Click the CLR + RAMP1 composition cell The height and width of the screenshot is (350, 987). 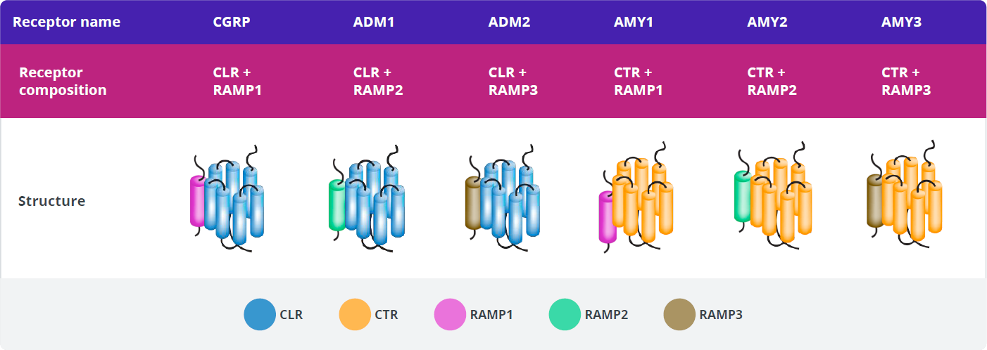237,82
